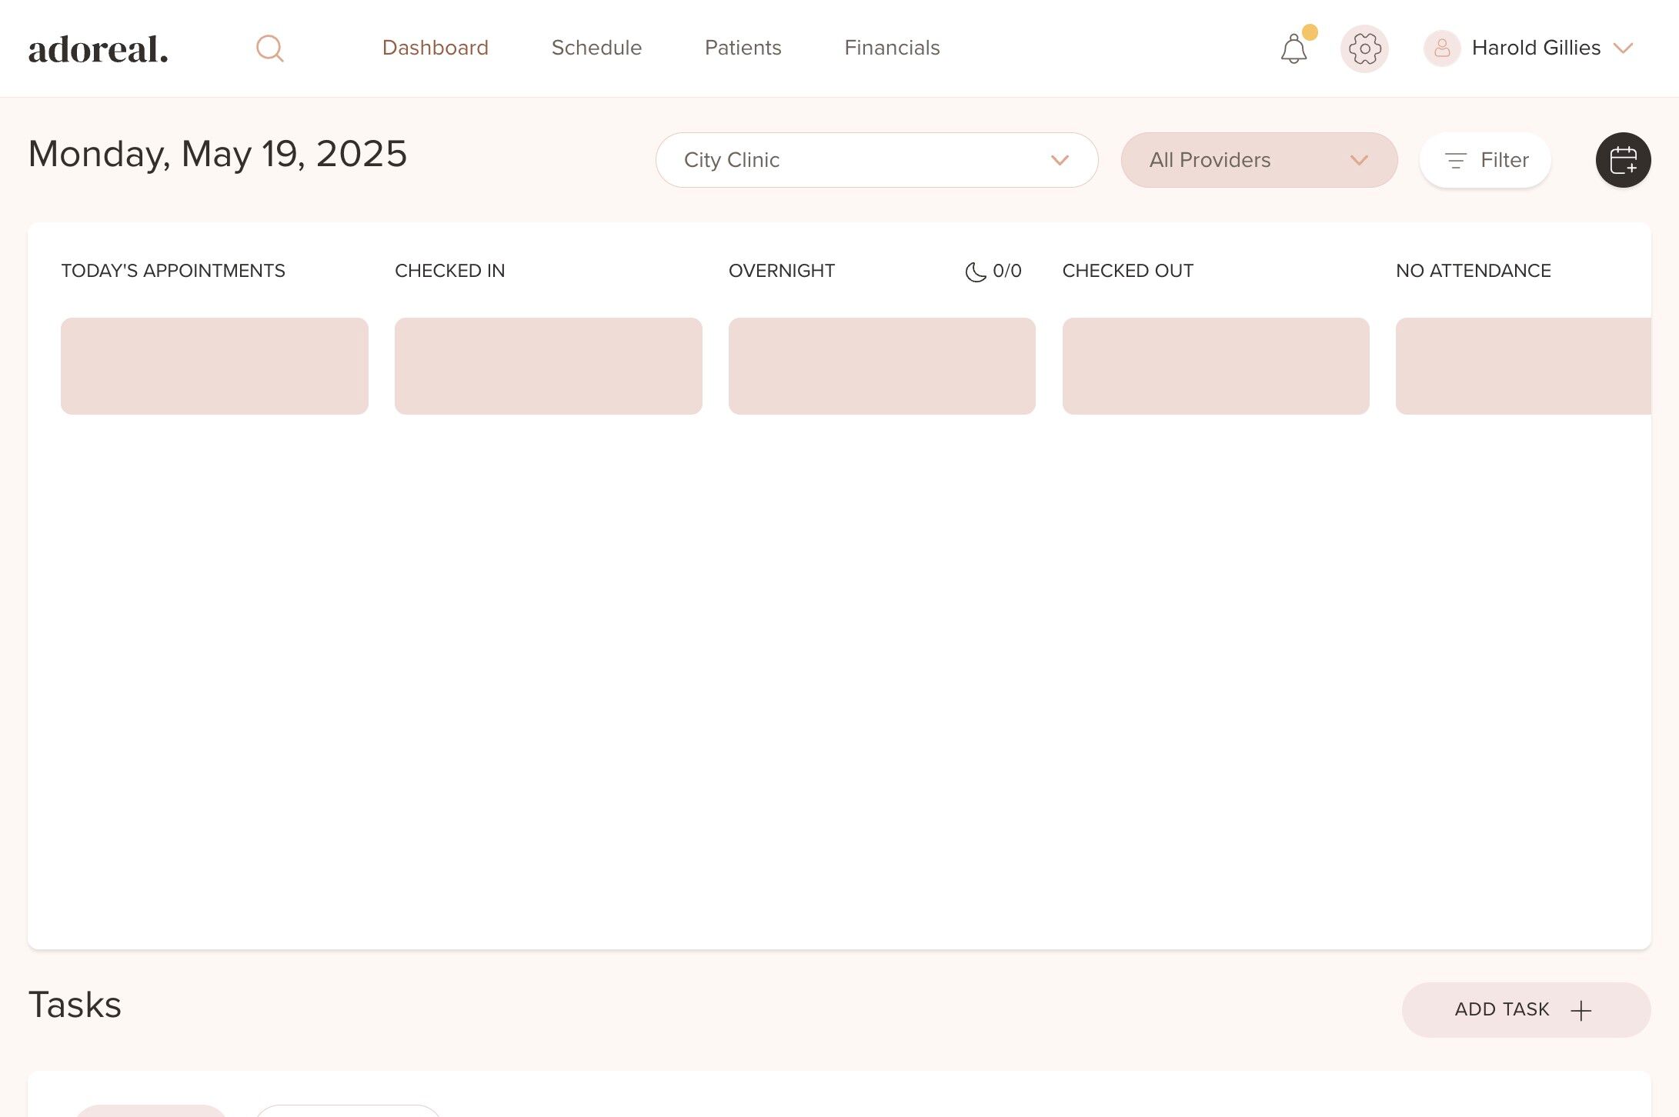Open the All Providers dropdown
This screenshot has height=1117, width=1679.
1258,160
